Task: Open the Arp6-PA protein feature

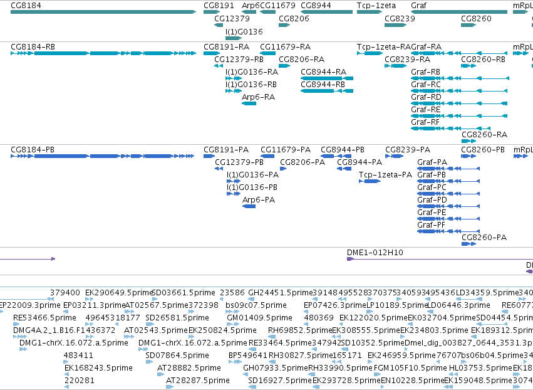Action: (249, 206)
